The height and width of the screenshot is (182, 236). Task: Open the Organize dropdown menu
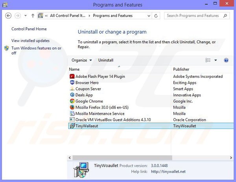point(81,60)
